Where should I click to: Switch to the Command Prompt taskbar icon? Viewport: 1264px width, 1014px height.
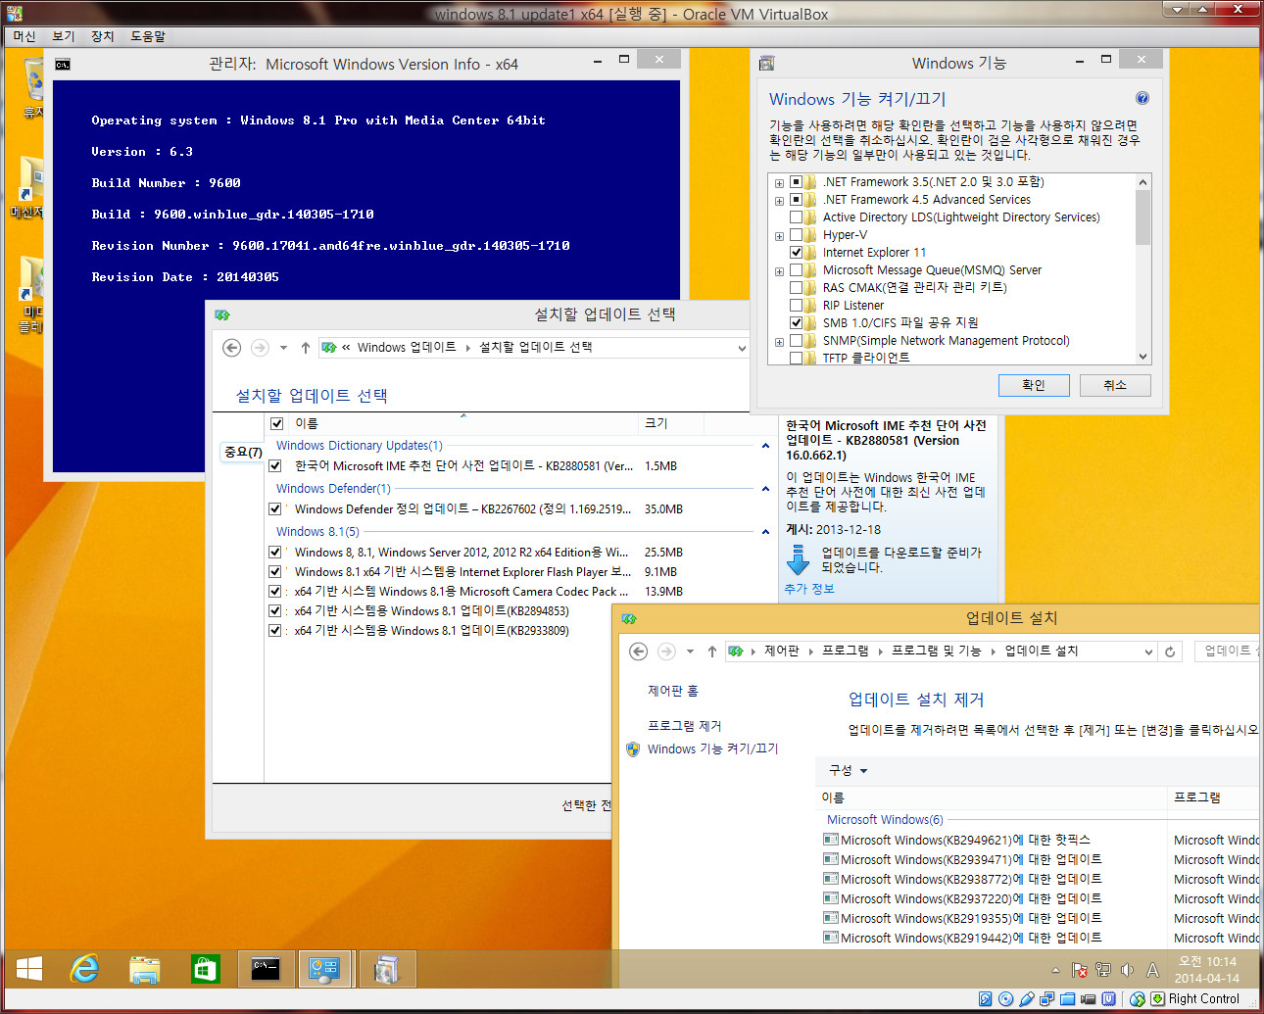point(265,969)
